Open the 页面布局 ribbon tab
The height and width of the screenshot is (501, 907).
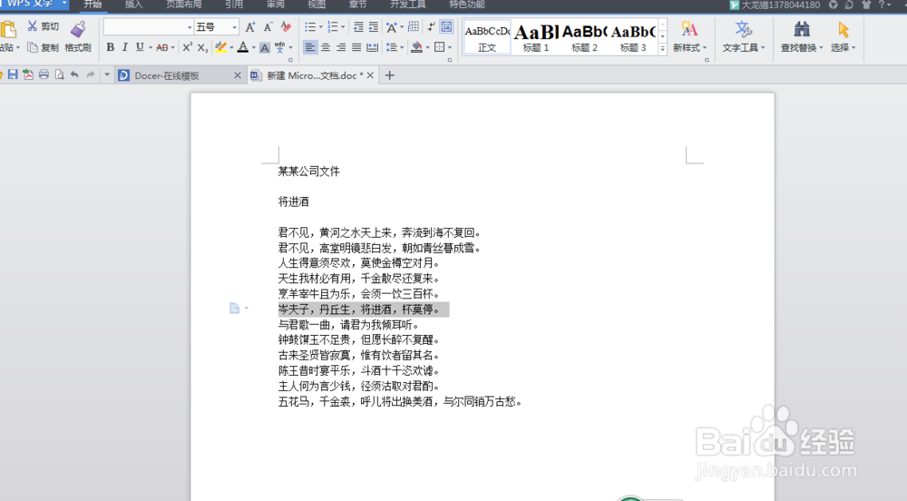[x=184, y=5]
